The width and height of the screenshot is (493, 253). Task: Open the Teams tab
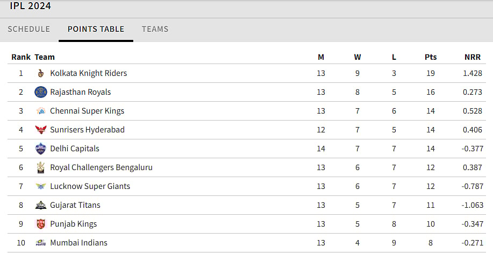tap(155, 29)
